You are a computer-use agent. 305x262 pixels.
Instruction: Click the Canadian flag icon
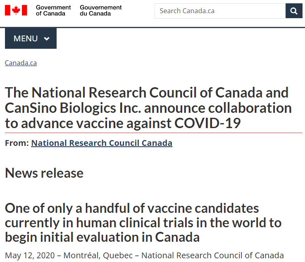tap(16, 10)
